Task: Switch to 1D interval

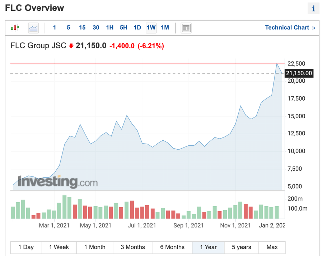Action: 137,28
